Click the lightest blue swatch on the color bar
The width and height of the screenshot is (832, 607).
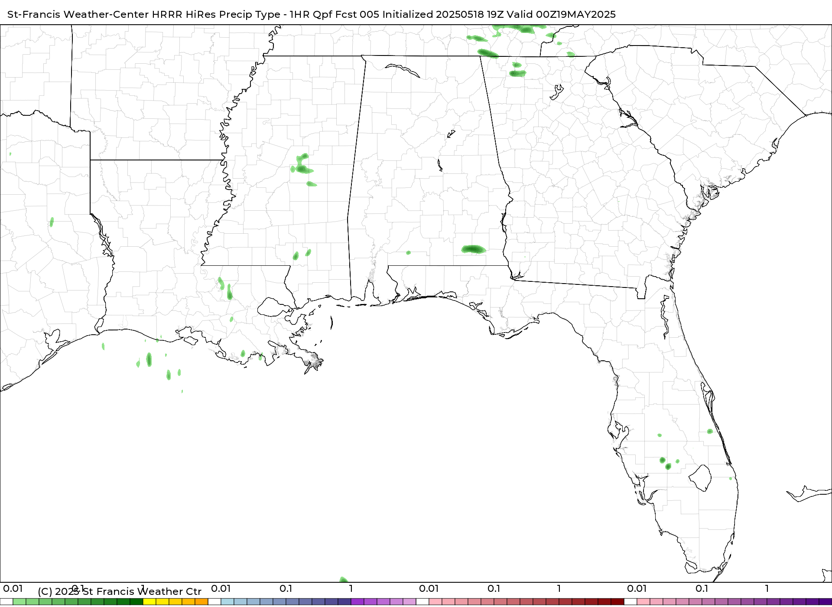[227, 602]
